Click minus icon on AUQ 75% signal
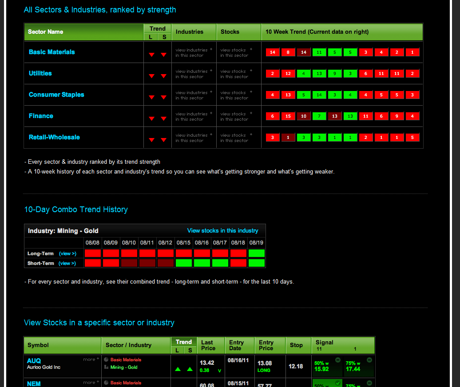 tap(369, 360)
